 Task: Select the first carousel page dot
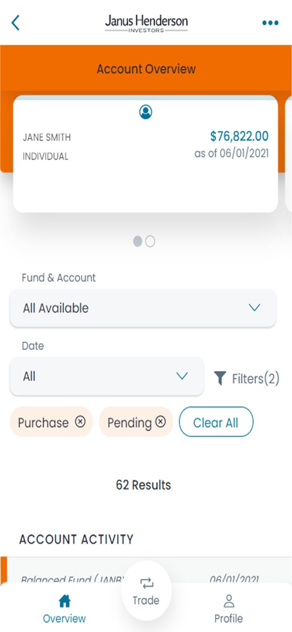coord(138,241)
